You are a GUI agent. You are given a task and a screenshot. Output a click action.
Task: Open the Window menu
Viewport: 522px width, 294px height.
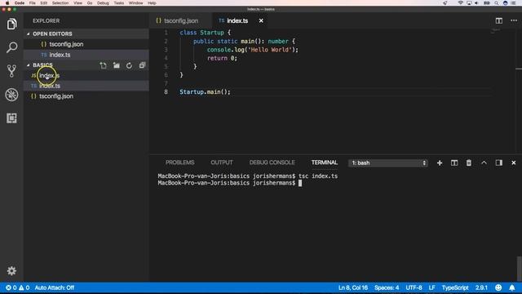pyautogui.click(x=136, y=3)
